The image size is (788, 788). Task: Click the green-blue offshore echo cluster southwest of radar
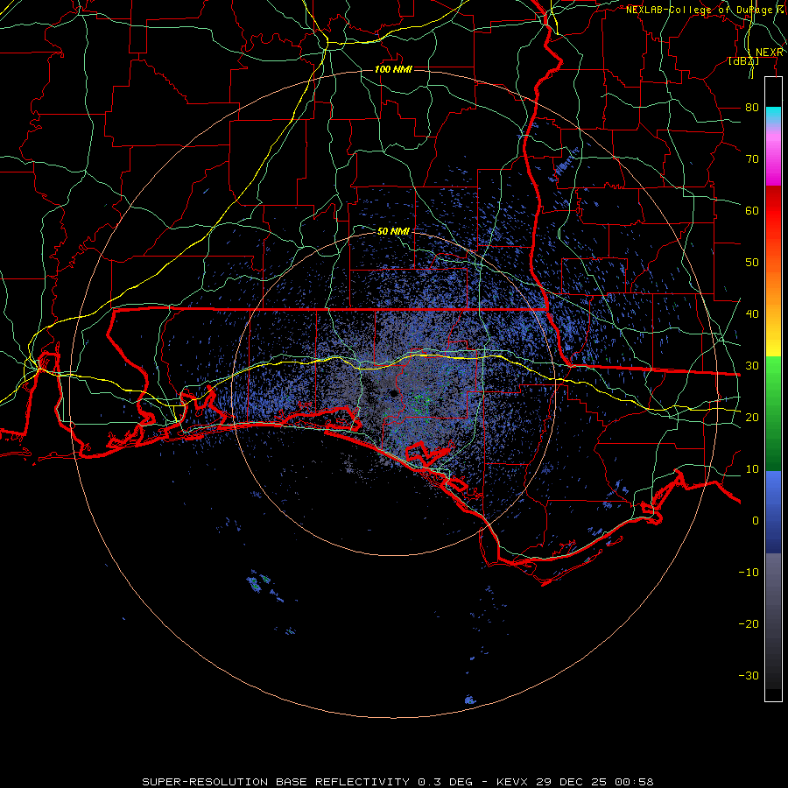click(x=257, y=583)
